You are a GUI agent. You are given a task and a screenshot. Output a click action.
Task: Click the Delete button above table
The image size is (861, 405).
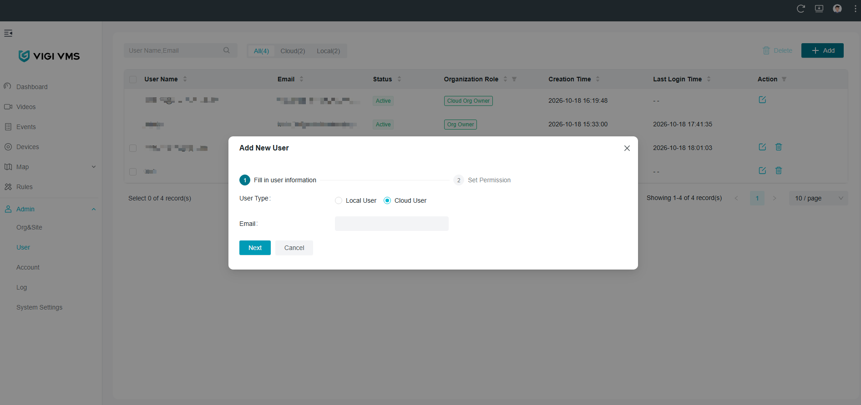(777, 50)
